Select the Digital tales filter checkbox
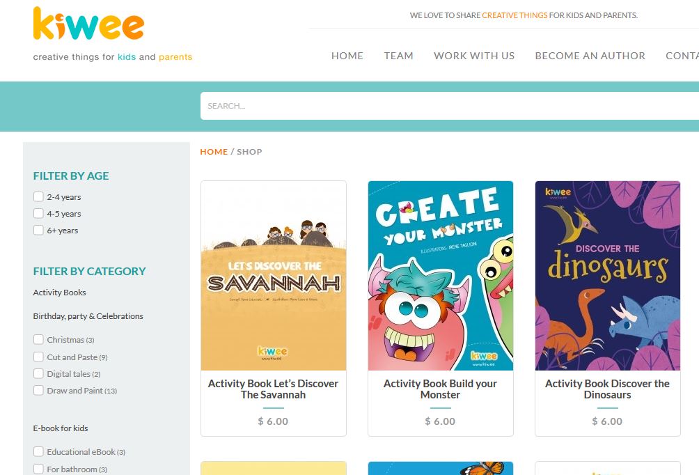 coord(38,374)
